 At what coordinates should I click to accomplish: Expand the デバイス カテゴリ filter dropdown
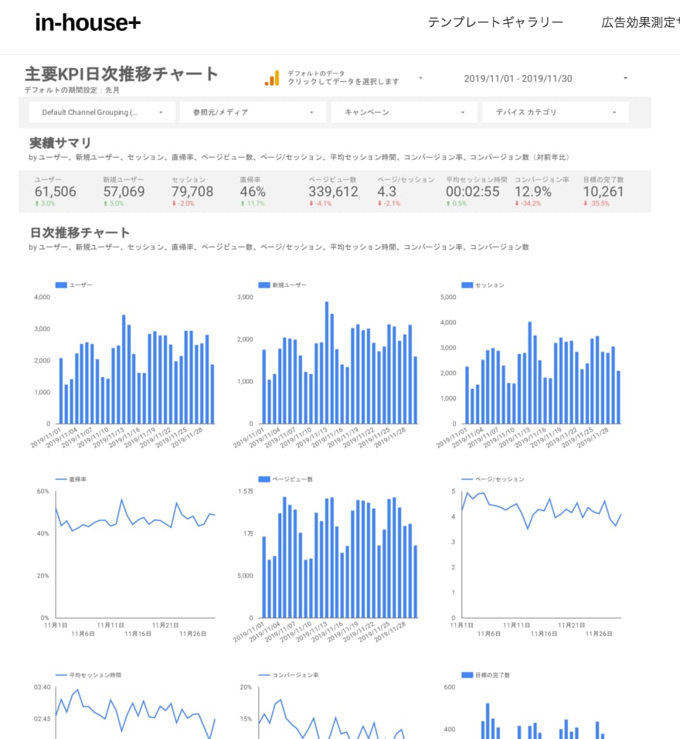click(555, 112)
